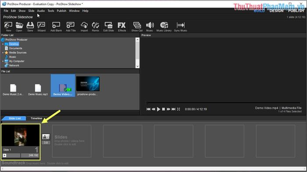The width and height of the screenshot is (307, 172).
Task: Open Show Opt settings
Action: 137,27
